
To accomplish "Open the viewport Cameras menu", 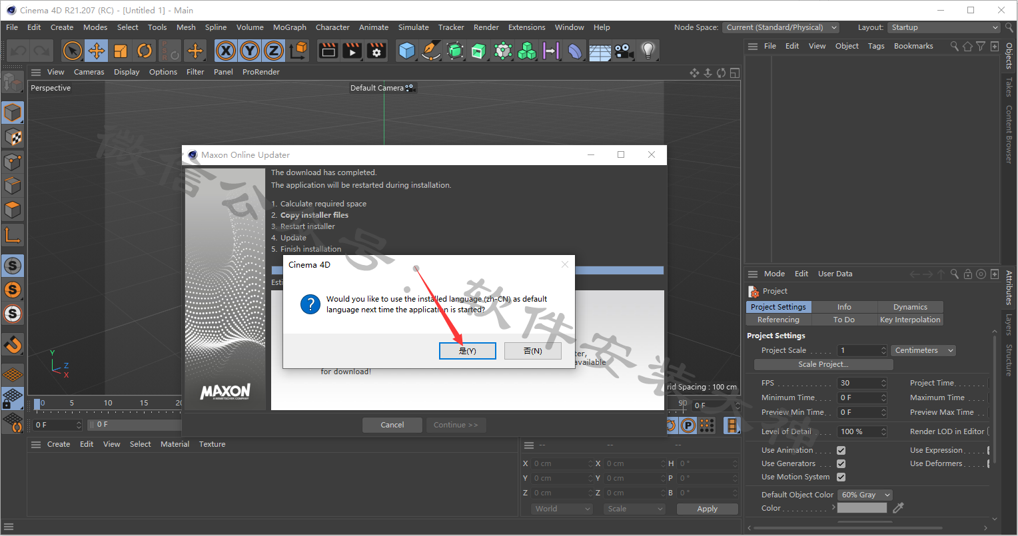I will pyautogui.click(x=89, y=72).
